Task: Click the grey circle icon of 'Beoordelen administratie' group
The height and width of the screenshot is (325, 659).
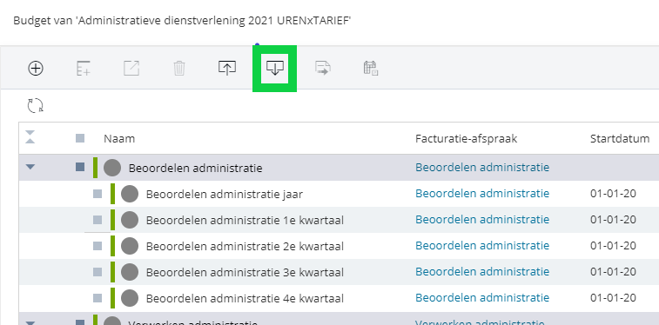Action: 112,168
